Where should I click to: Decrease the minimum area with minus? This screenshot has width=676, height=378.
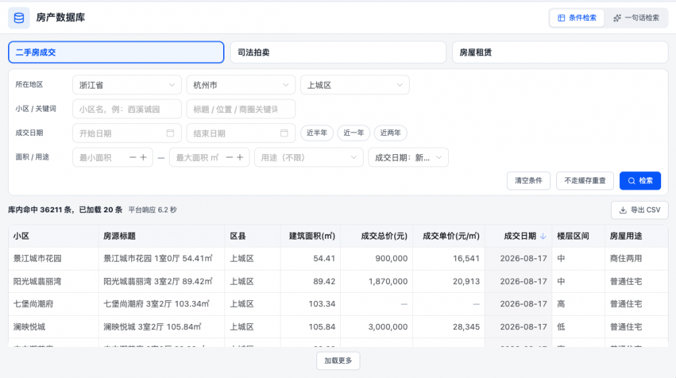(x=132, y=158)
